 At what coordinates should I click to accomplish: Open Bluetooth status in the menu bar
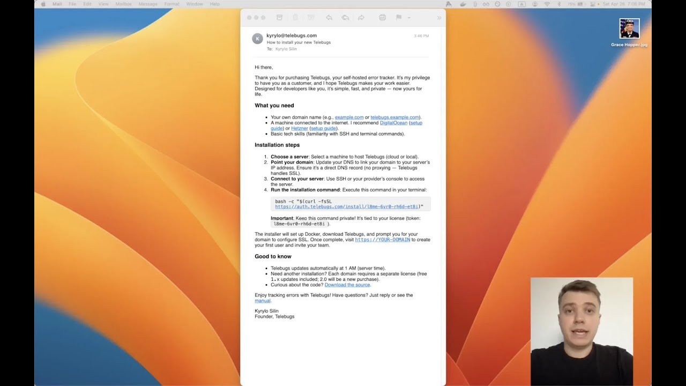coord(559,4)
